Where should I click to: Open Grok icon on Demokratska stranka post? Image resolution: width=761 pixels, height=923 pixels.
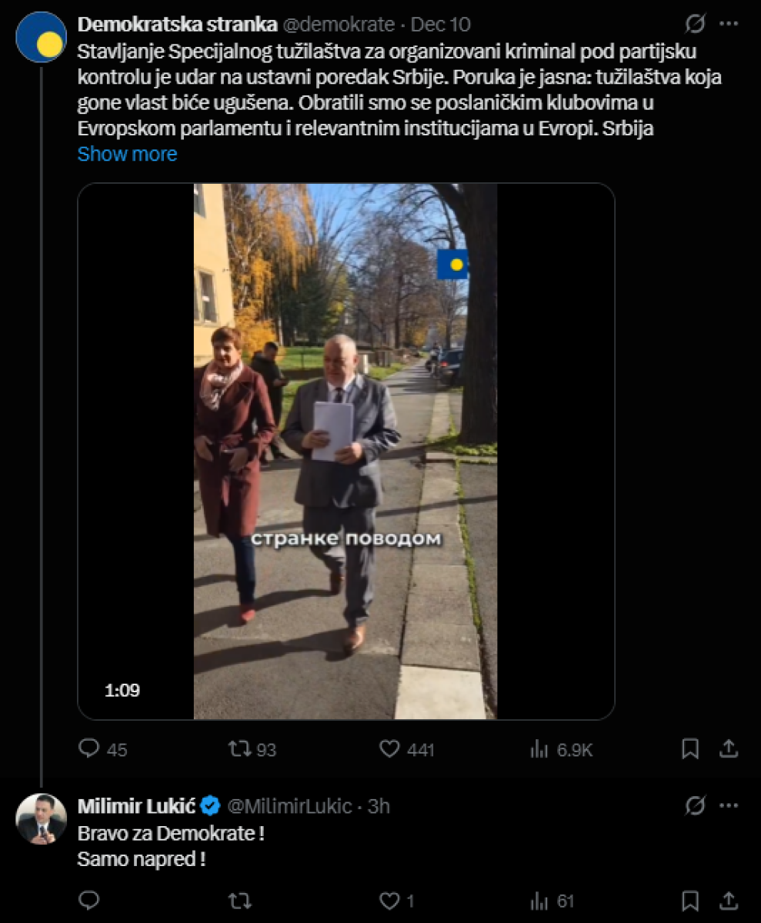coord(695,25)
